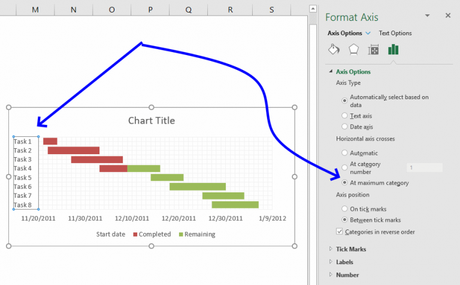Click the chart's bottom-center sizing handle
The height and width of the screenshot is (285, 460).
(x=152, y=246)
